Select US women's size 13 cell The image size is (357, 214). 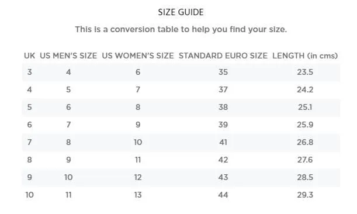pyautogui.click(x=138, y=195)
